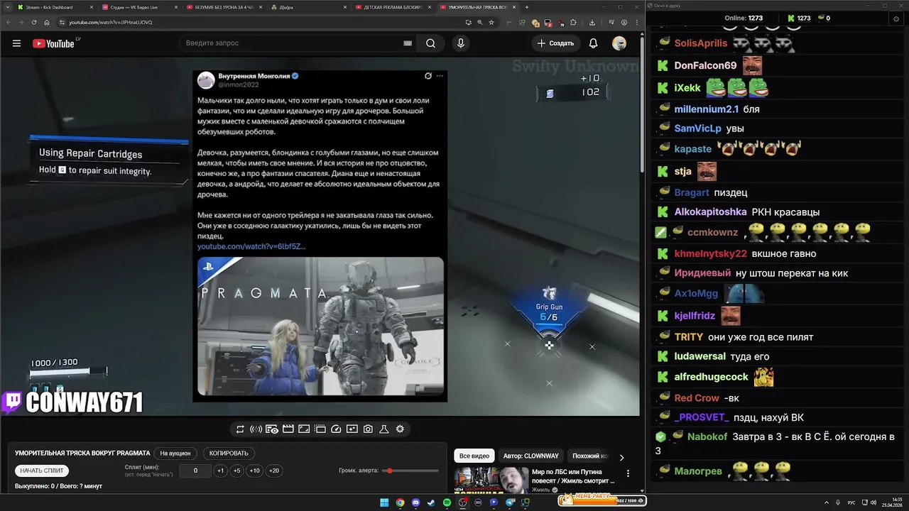Reload the page in browser
909x511 pixels.
(33, 22)
